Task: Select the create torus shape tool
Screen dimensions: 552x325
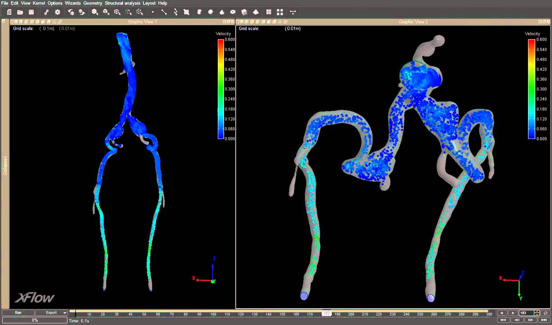Action: click(233, 12)
